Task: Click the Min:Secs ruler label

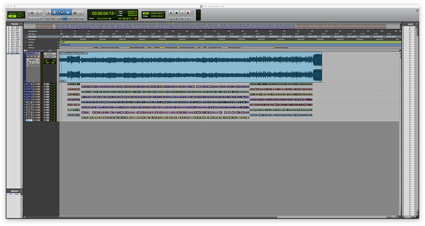Action: coord(32,34)
